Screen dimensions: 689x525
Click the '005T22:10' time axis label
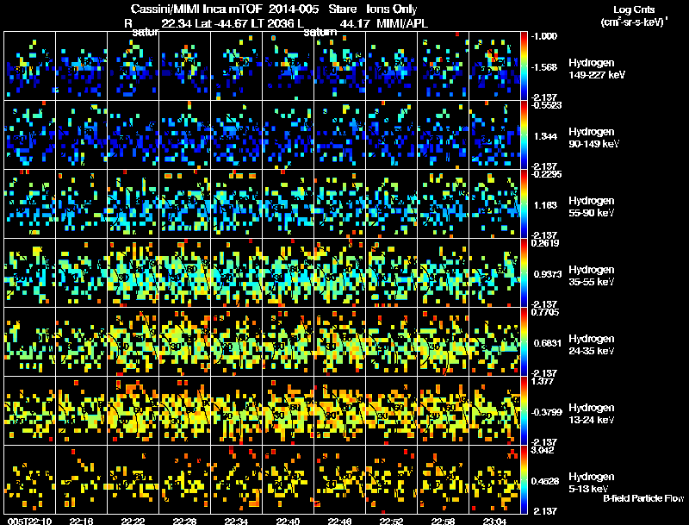tap(30, 522)
